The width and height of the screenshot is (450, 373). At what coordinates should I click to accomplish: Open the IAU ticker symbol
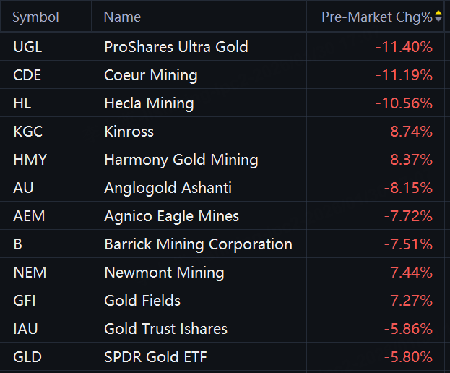26,329
